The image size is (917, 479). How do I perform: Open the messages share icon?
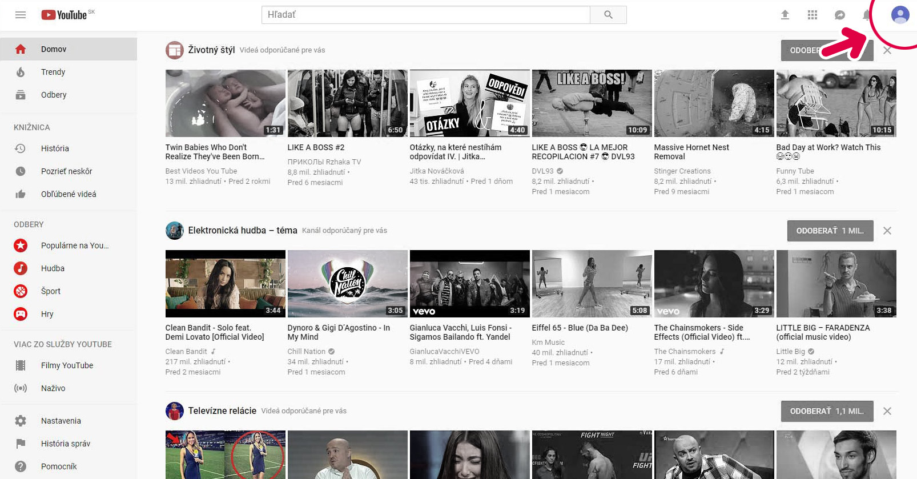point(840,15)
